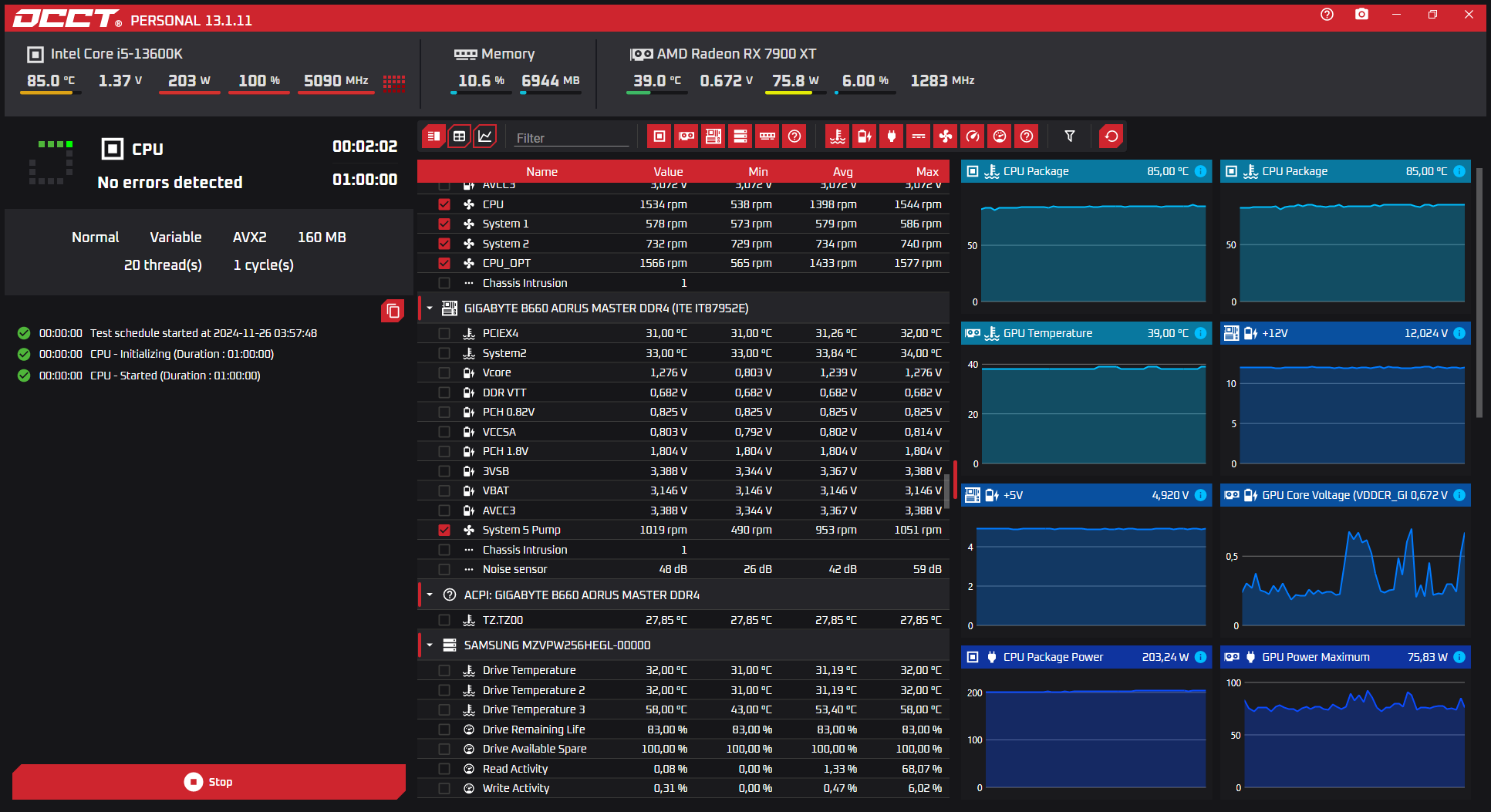Image resolution: width=1491 pixels, height=812 pixels.
Task: Click the sensor table scrollbar
Action: [x=947, y=491]
